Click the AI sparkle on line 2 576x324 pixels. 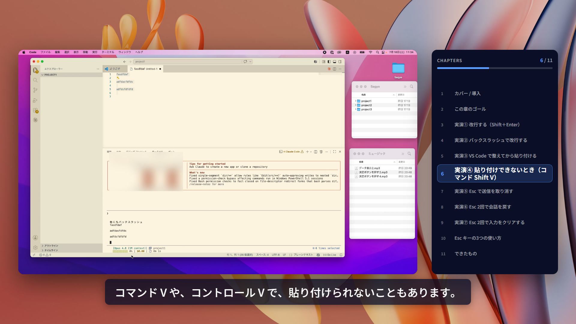coord(118,78)
